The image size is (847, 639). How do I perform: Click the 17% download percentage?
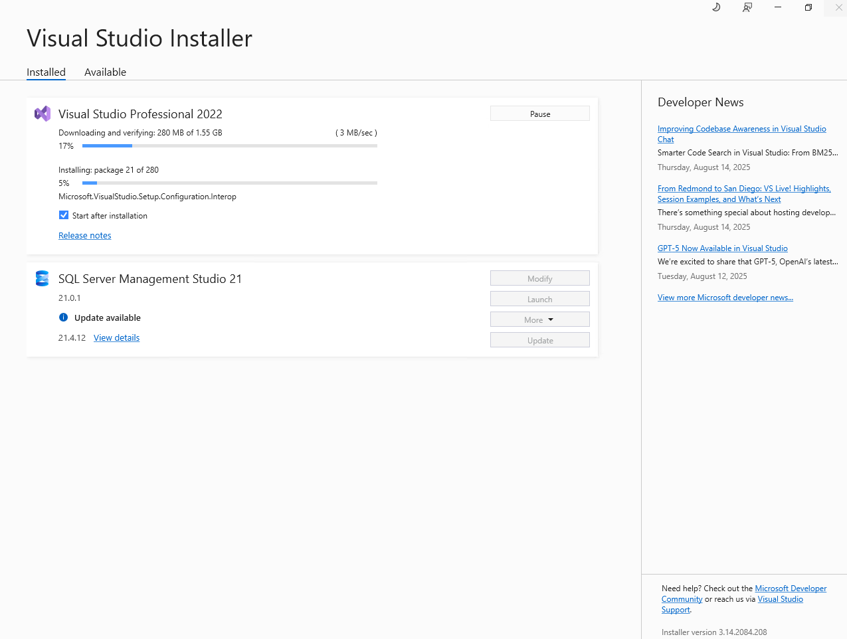[x=66, y=145]
